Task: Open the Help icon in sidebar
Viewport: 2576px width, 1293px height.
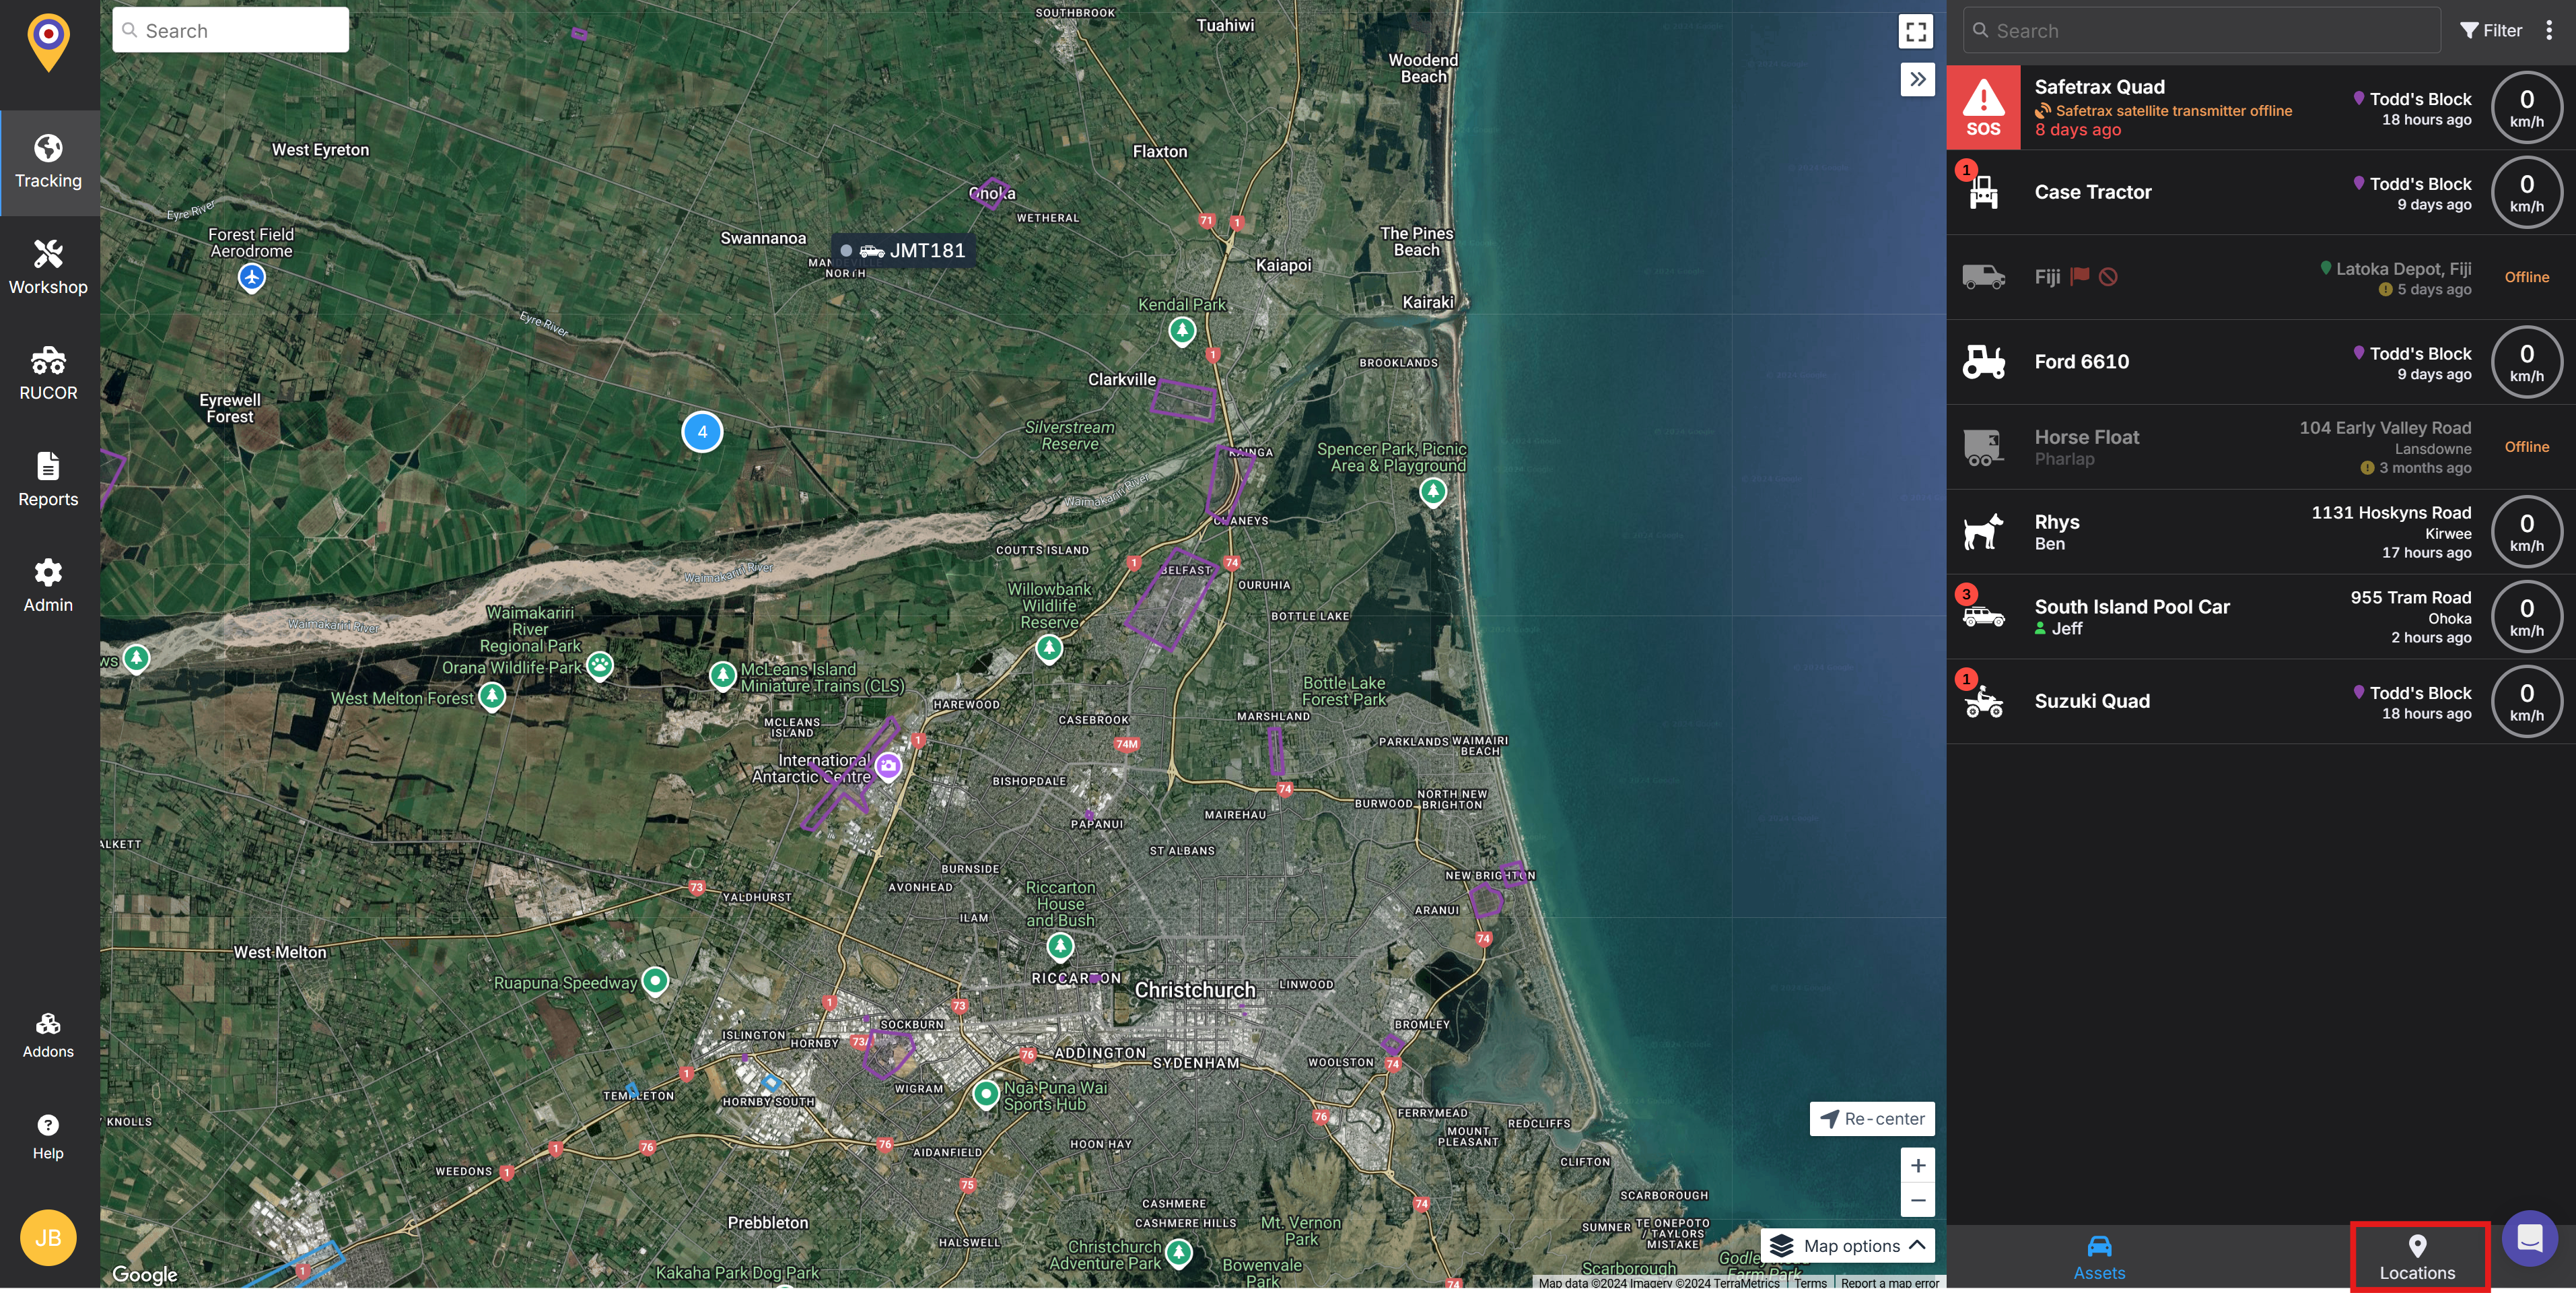Action: [48, 1137]
